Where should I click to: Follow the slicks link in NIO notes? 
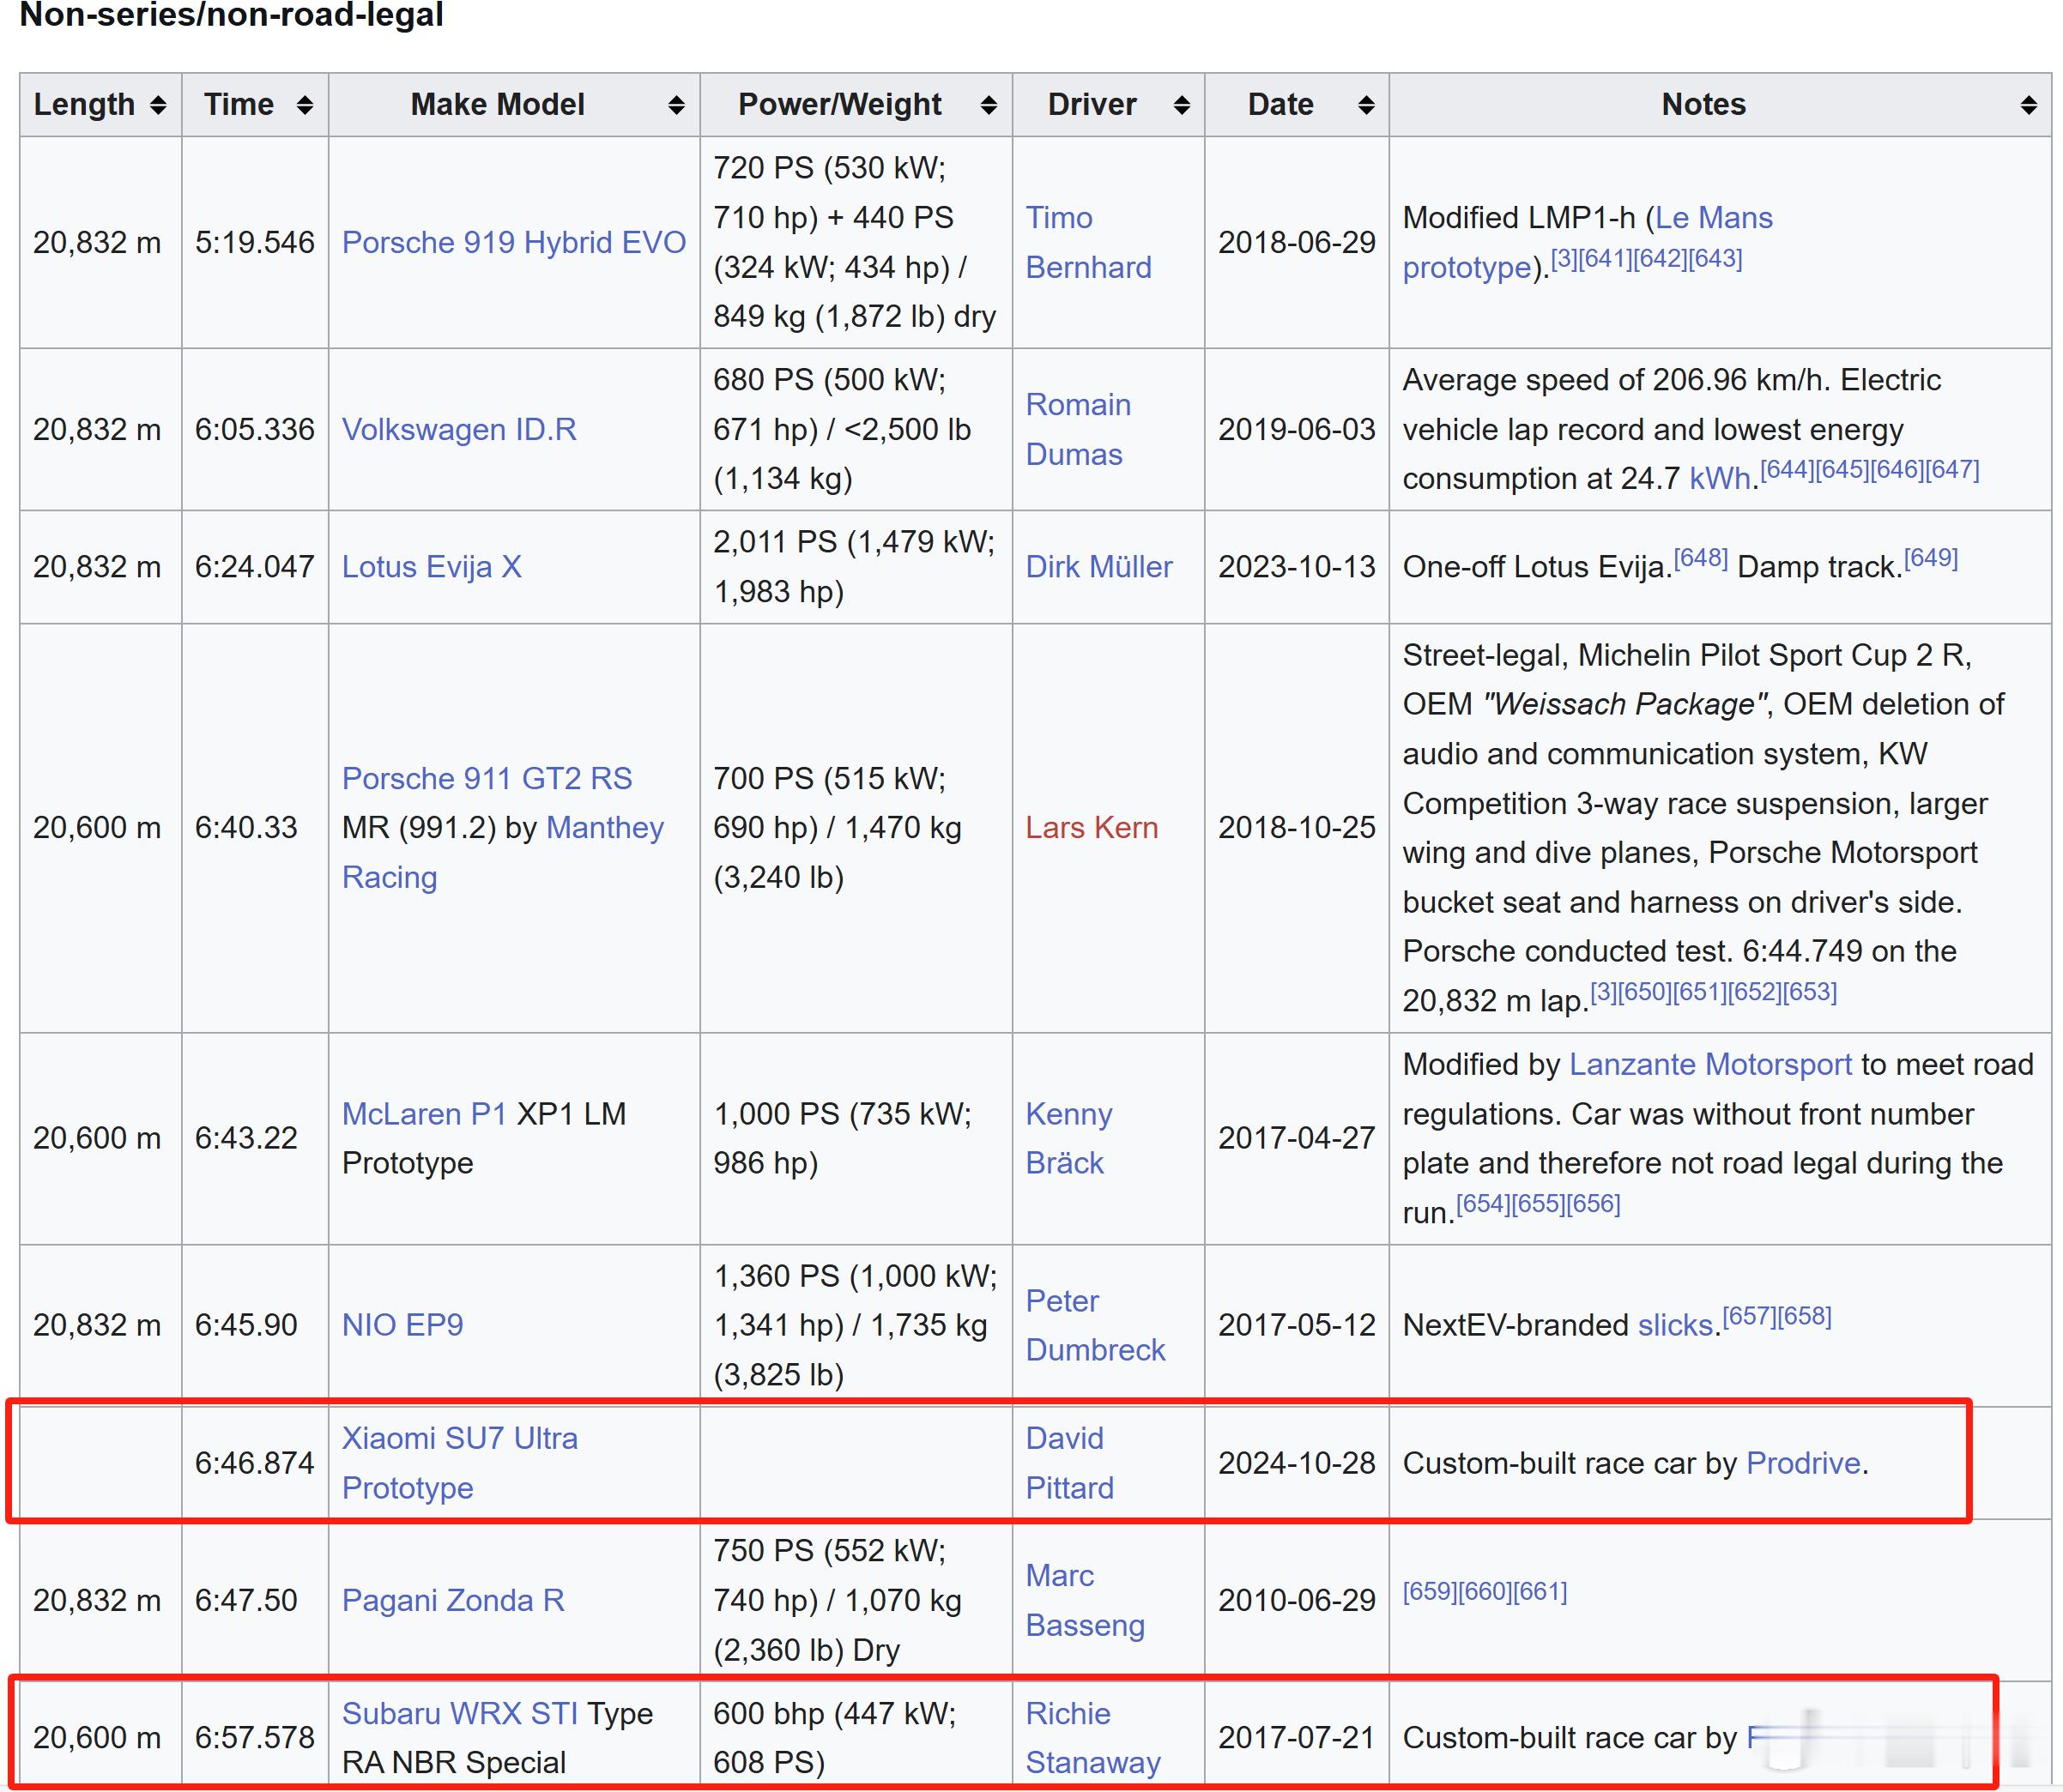click(1676, 1325)
